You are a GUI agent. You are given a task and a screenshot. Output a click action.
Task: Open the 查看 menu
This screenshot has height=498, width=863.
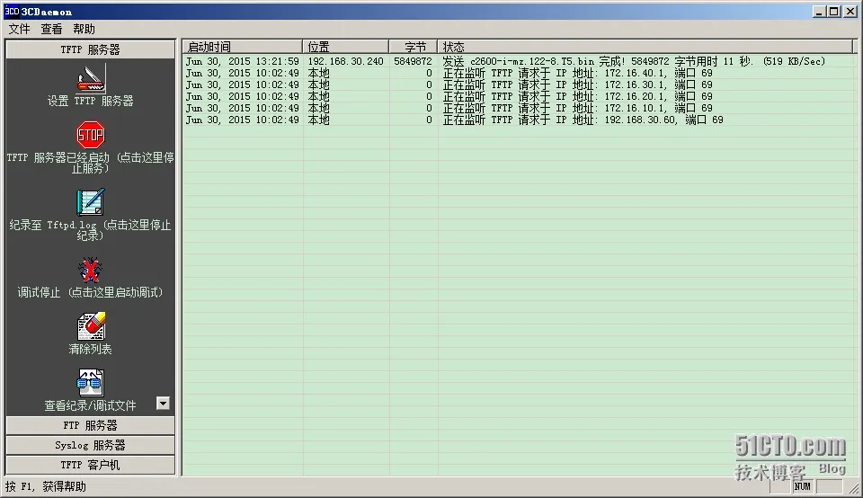point(52,29)
